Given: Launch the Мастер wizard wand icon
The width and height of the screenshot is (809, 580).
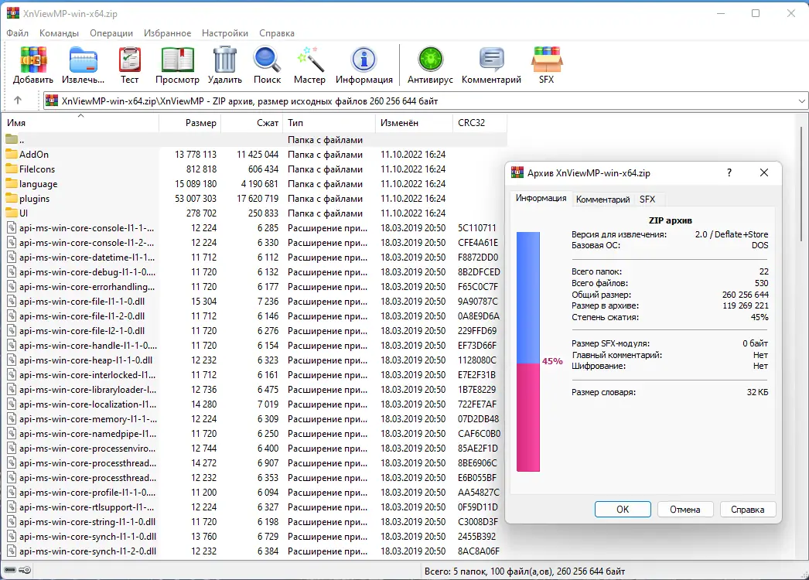Looking at the screenshot, I should pos(310,60).
